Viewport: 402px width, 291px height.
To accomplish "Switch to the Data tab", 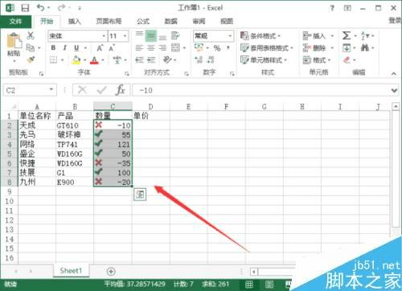I will (x=170, y=21).
